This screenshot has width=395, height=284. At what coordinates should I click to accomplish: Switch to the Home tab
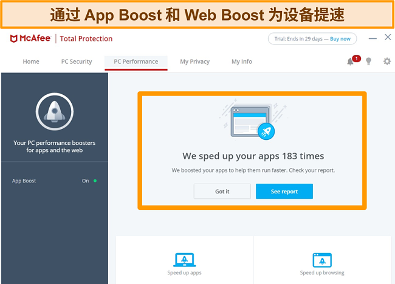pyautogui.click(x=31, y=61)
